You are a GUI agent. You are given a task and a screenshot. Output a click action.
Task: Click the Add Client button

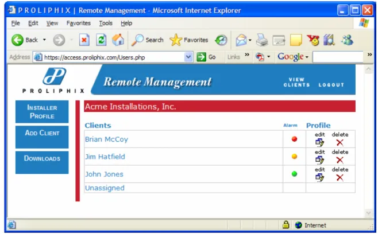point(42,137)
